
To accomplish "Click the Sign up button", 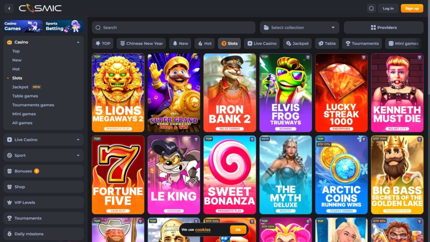I will [412, 8].
